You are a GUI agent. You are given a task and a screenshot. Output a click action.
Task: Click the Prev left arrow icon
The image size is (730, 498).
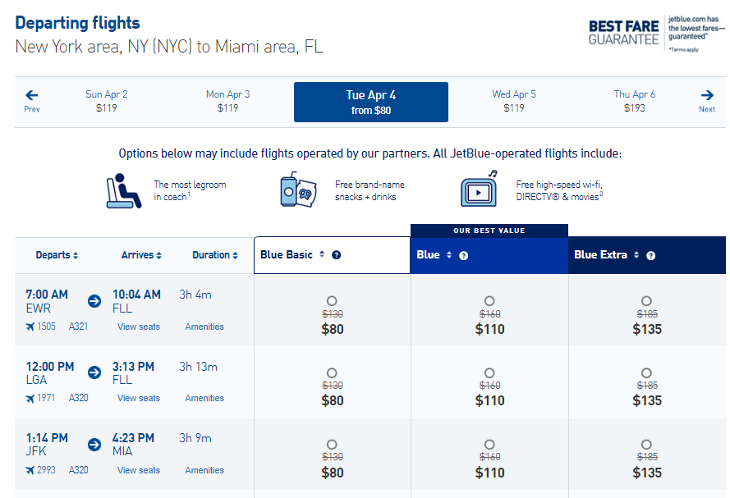pyautogui.click(x=32, y=95)
